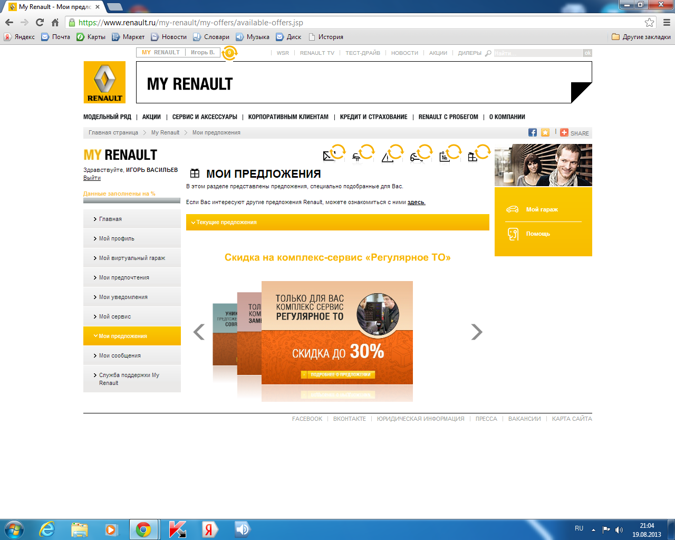Open Мои уведомления in the sidebar

(132, 297)
